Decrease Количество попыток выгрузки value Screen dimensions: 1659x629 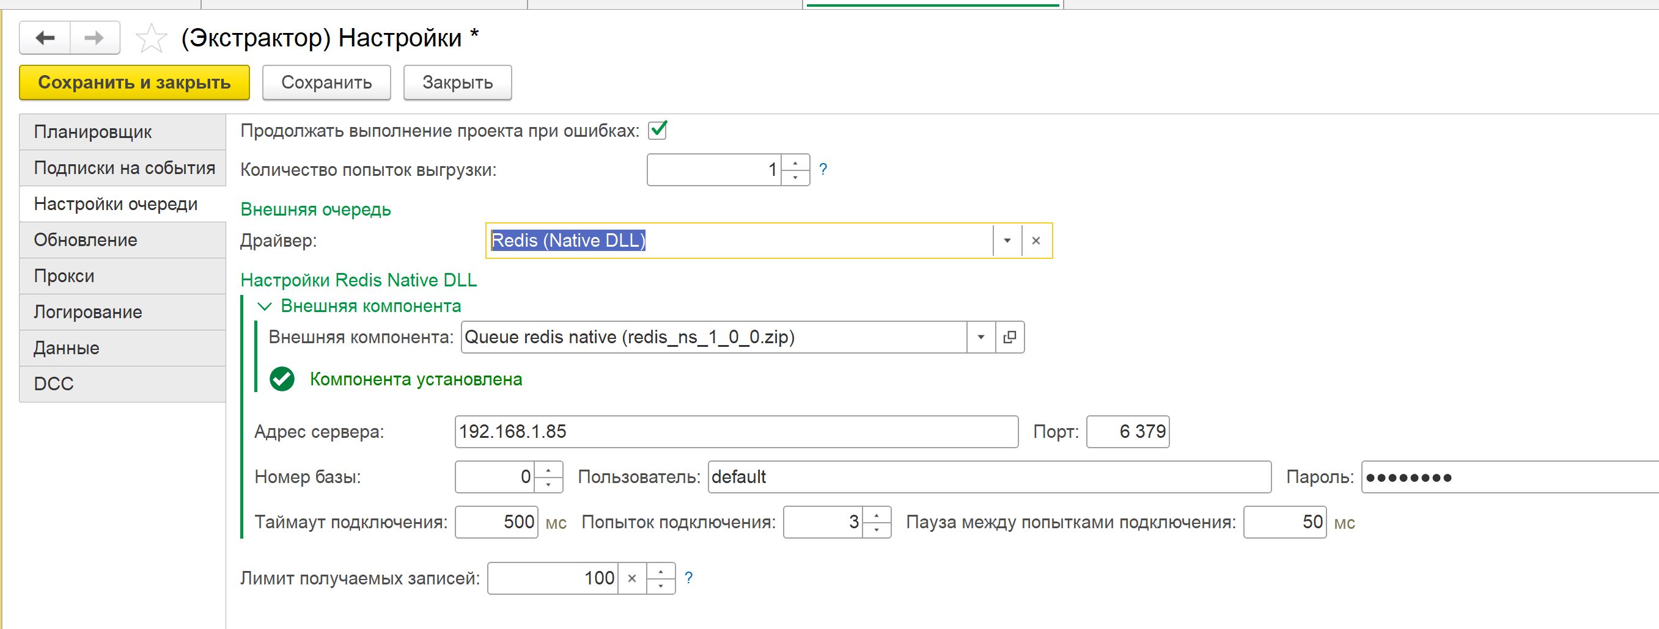(x=795, y=178)
